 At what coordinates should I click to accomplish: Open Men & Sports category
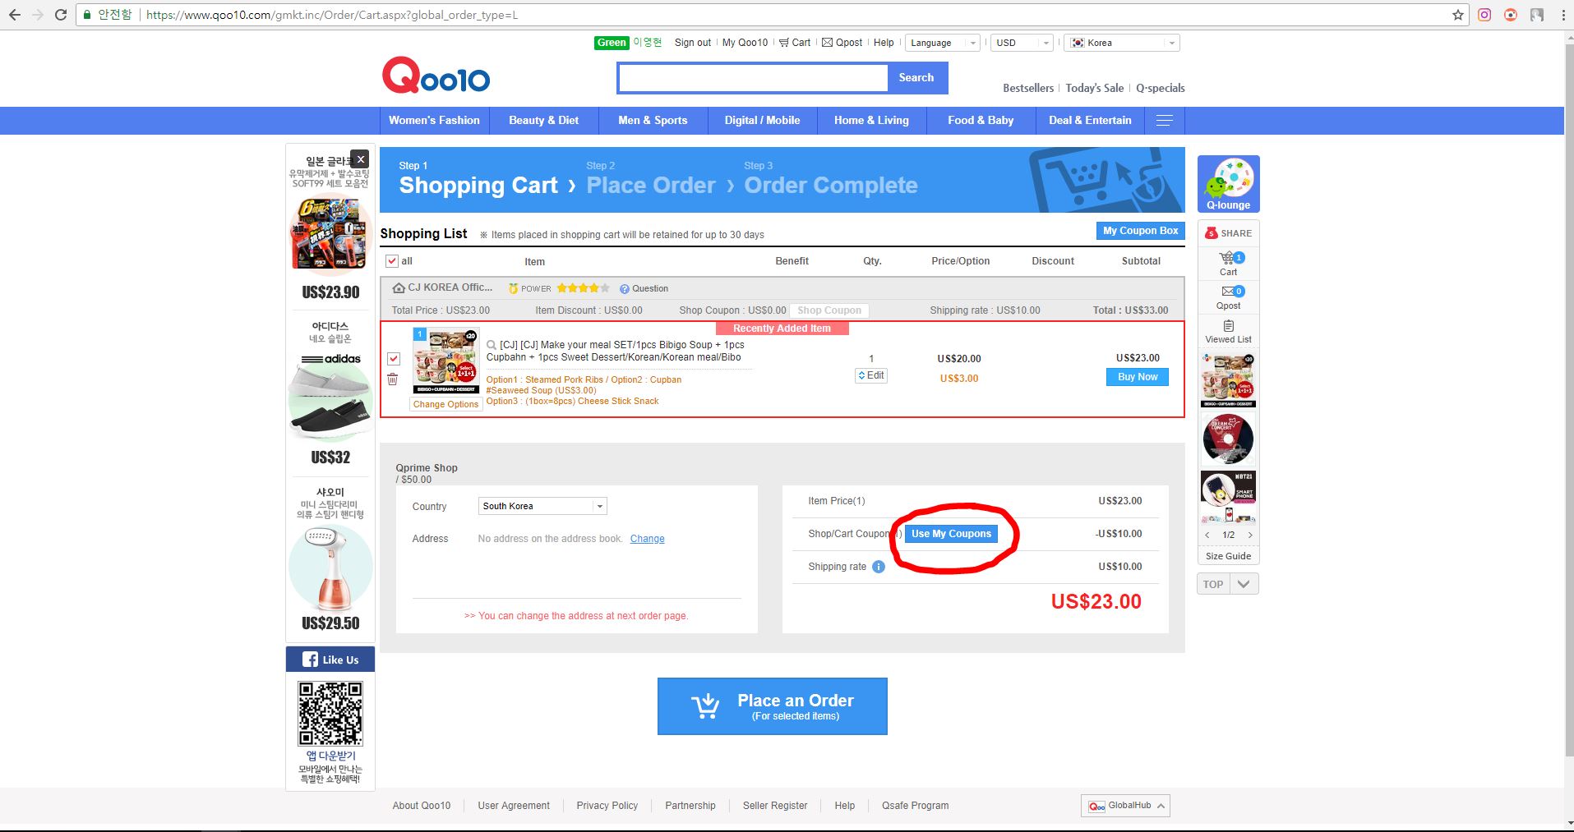tap(653, 121)
